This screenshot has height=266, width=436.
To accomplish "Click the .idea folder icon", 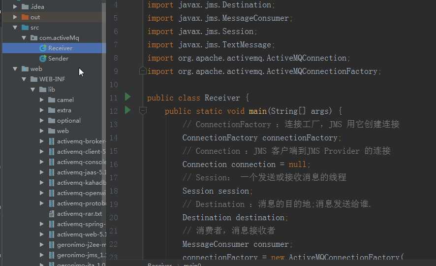I will [25, 7].
